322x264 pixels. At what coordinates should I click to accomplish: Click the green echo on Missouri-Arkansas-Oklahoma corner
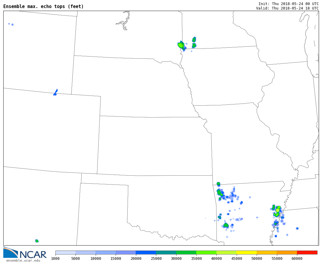point(218,184)
